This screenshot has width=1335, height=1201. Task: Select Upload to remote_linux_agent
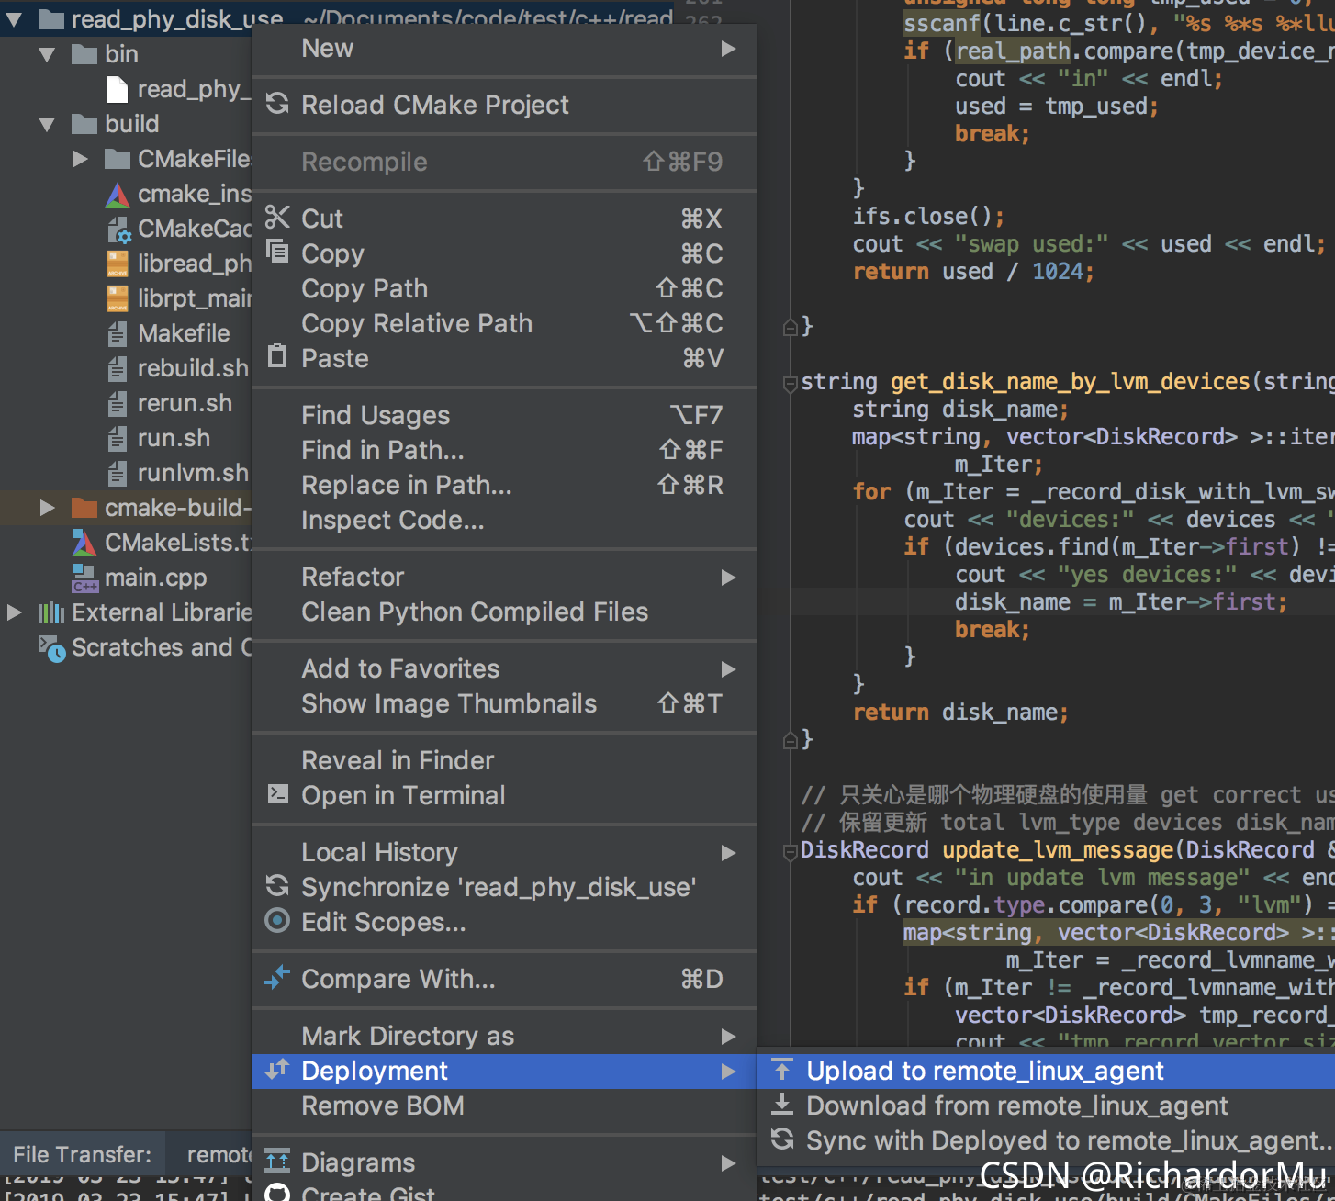tap(1046, 1071)
